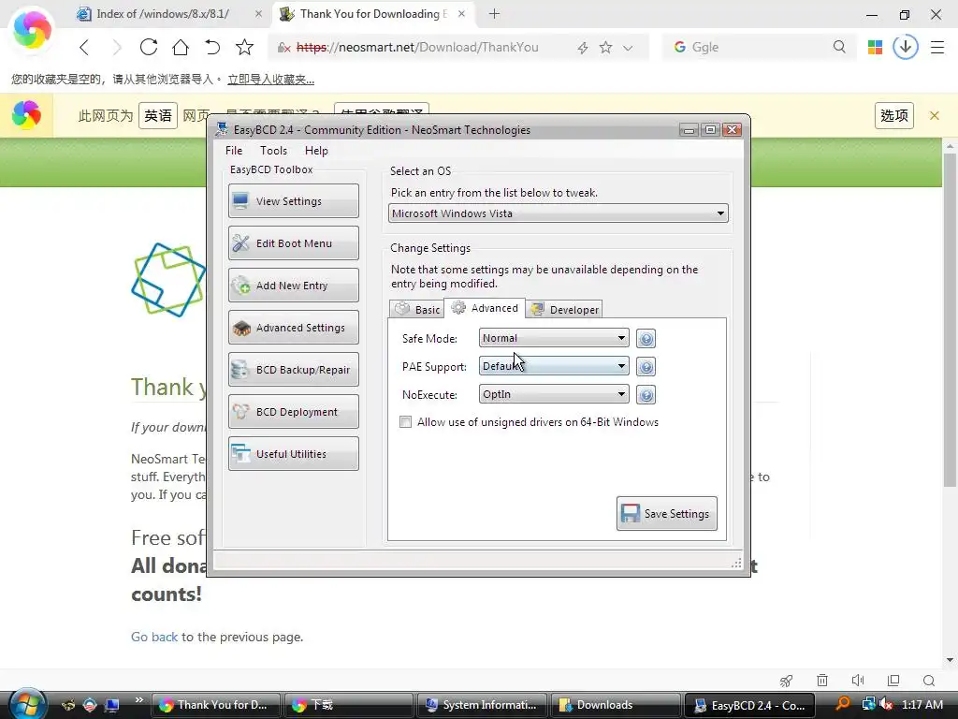This screenshot has width=958, height=719.
Task: Expand the PAE Support dropdown
Action: point(554,366)
